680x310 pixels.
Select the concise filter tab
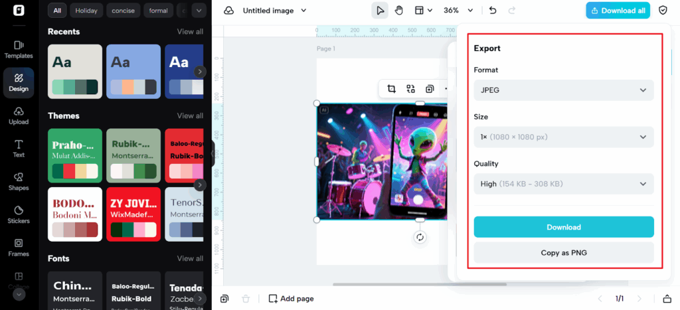coord(123,11)
